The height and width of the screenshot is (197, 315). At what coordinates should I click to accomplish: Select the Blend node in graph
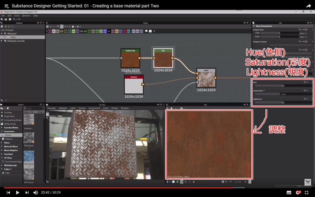pos(206,78)
